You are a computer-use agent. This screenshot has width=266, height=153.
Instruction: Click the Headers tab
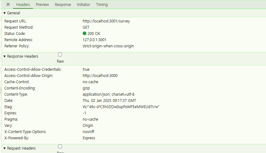tap(23, 5)
